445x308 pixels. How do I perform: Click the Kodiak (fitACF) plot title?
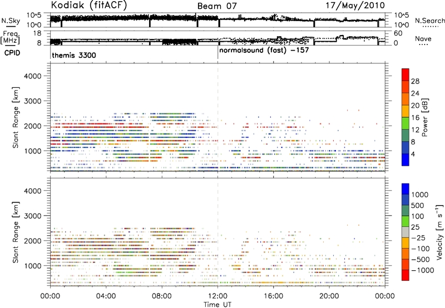point(89,6)
